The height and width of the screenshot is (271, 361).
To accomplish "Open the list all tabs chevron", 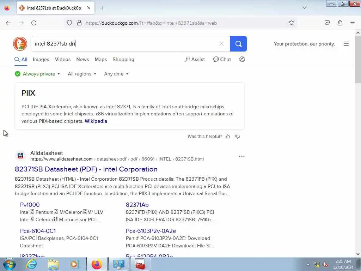I will (x=304, y=8).
